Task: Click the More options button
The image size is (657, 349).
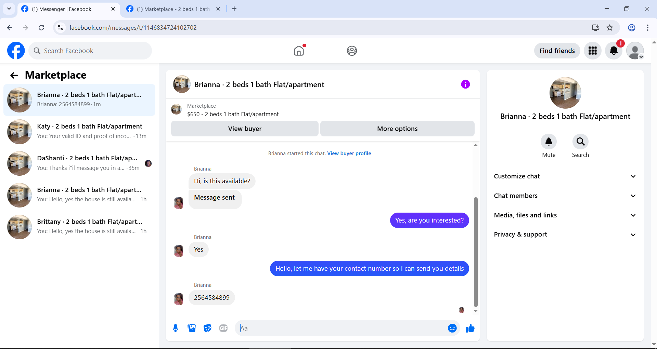Action: pyautogui.click(x=397, y=129)
